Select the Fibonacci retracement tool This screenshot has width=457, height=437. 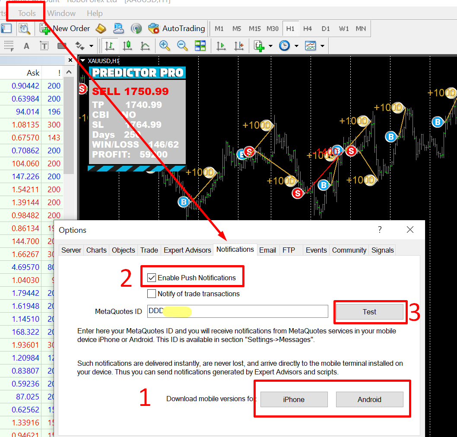point(9,46)
